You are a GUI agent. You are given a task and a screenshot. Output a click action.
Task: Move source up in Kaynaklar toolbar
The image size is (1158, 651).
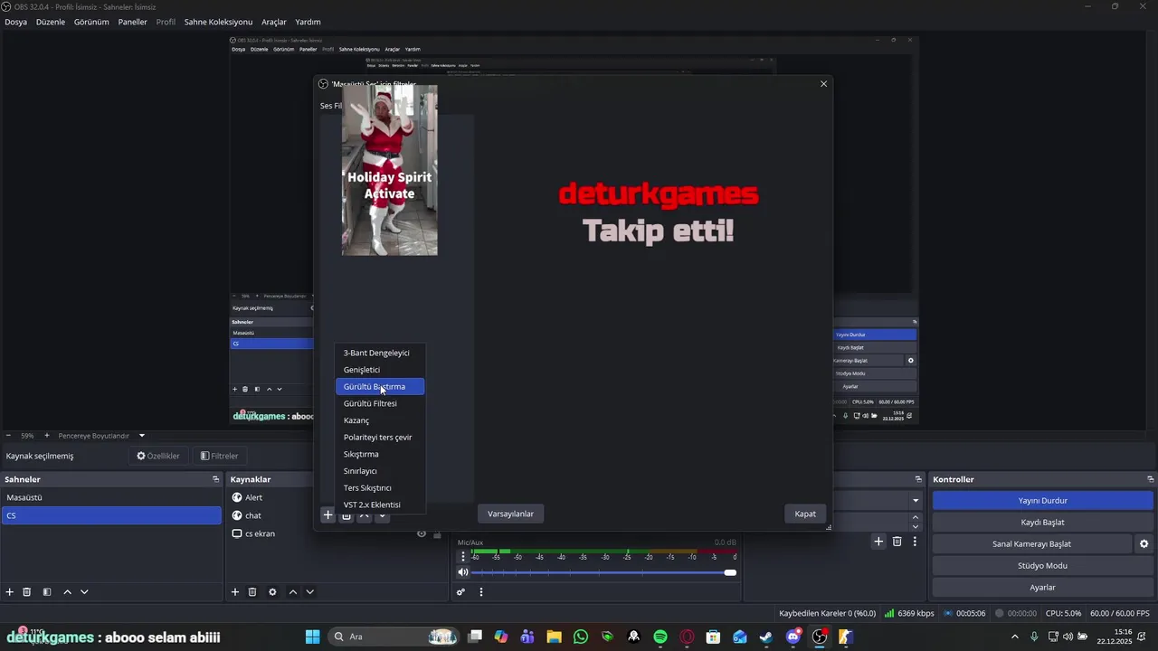(292, 592)
